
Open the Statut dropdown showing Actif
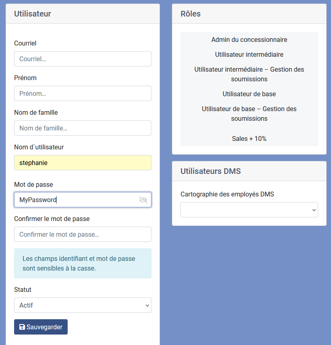[x=83, y=305]
